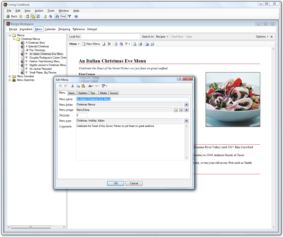Viewport: 283px width, 237px height.
Task: Click the printer icon in menu toolbar
Action: pyautogui.click(x=140, y=44)
